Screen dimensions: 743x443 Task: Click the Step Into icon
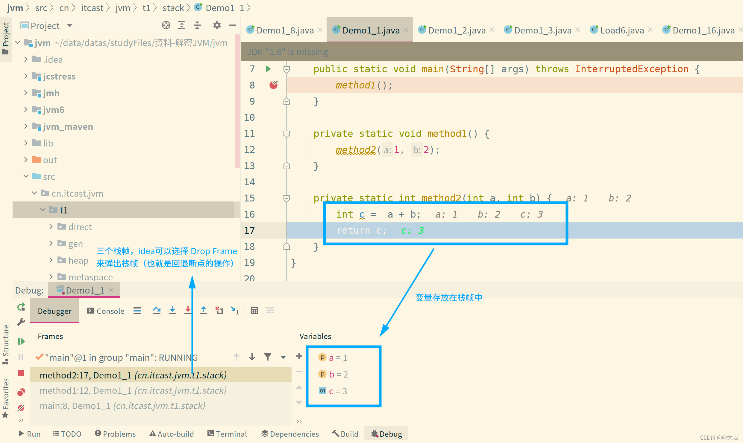pos(172,310)
